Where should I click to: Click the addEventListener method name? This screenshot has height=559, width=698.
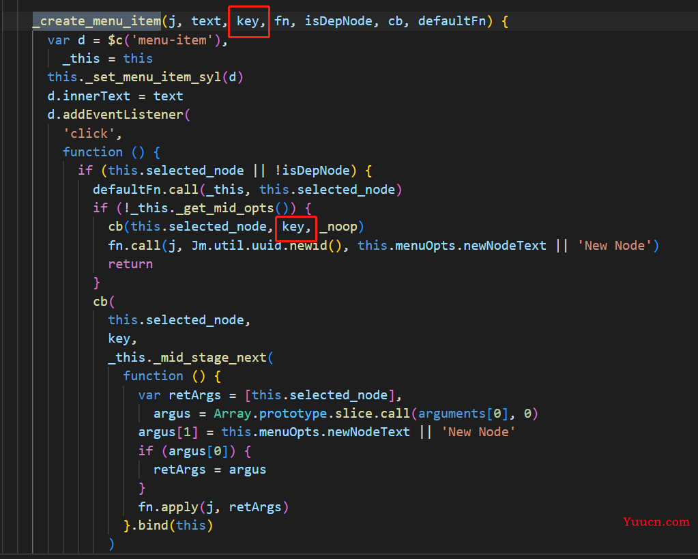tap(123, 115)
